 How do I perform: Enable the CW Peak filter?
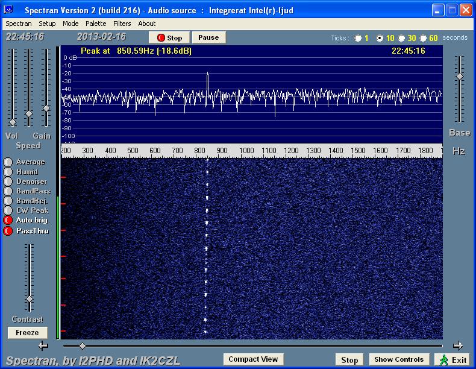pos(8,210)
